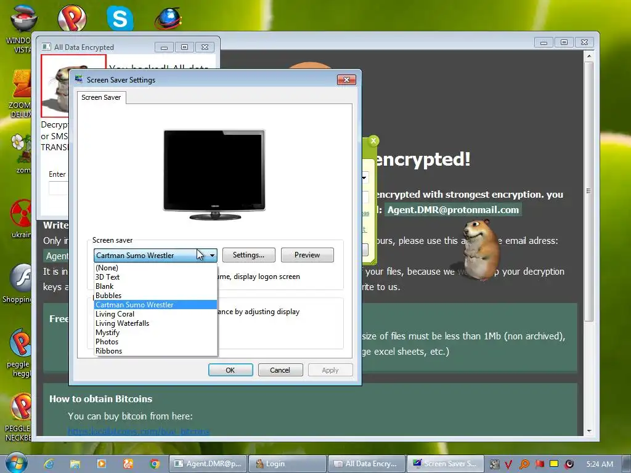Click orange magnifier tray icon
Screen dimensions: 631x473
pyautogui.click(x=524, y=464)
